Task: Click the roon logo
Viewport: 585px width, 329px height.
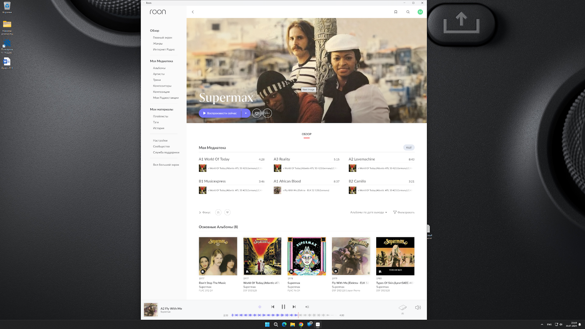Action: click(158, 12)
